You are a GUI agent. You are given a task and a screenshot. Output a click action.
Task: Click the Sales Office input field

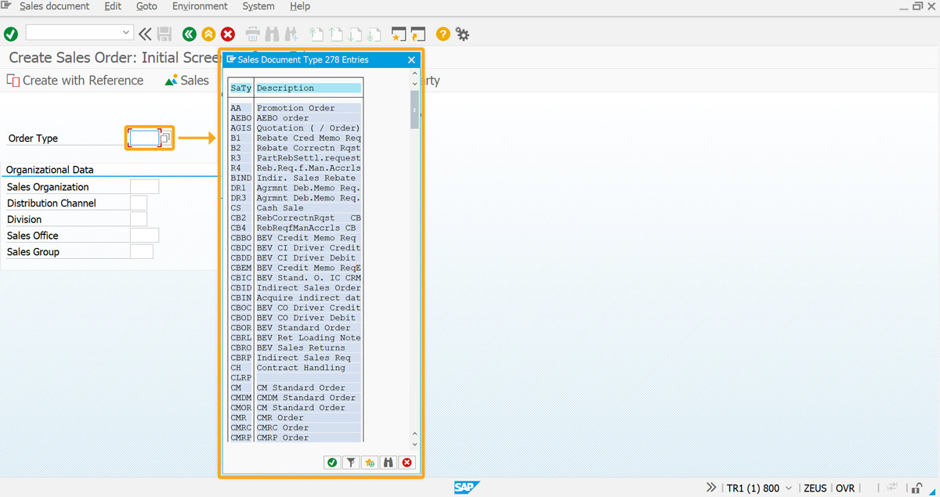pos(144,236)
